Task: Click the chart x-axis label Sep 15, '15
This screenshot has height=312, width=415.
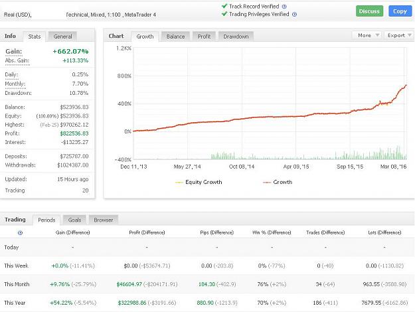Action: (350, 167)
